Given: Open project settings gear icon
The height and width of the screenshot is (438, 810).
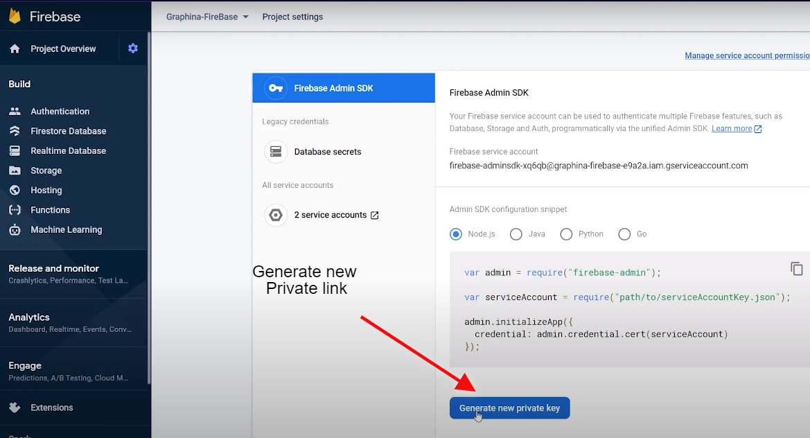Looking at the screenshot, I should tap(133, 48).
